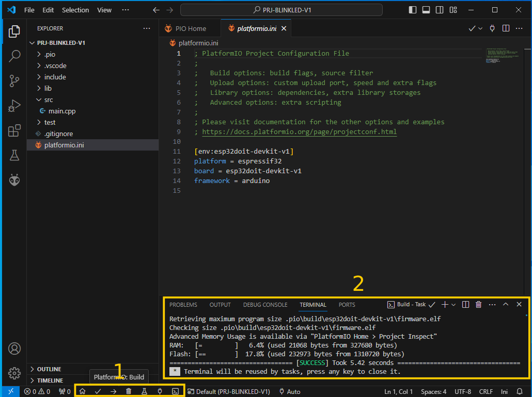Open the PlatformIO alien icon in activity bar

pos(14,180)
